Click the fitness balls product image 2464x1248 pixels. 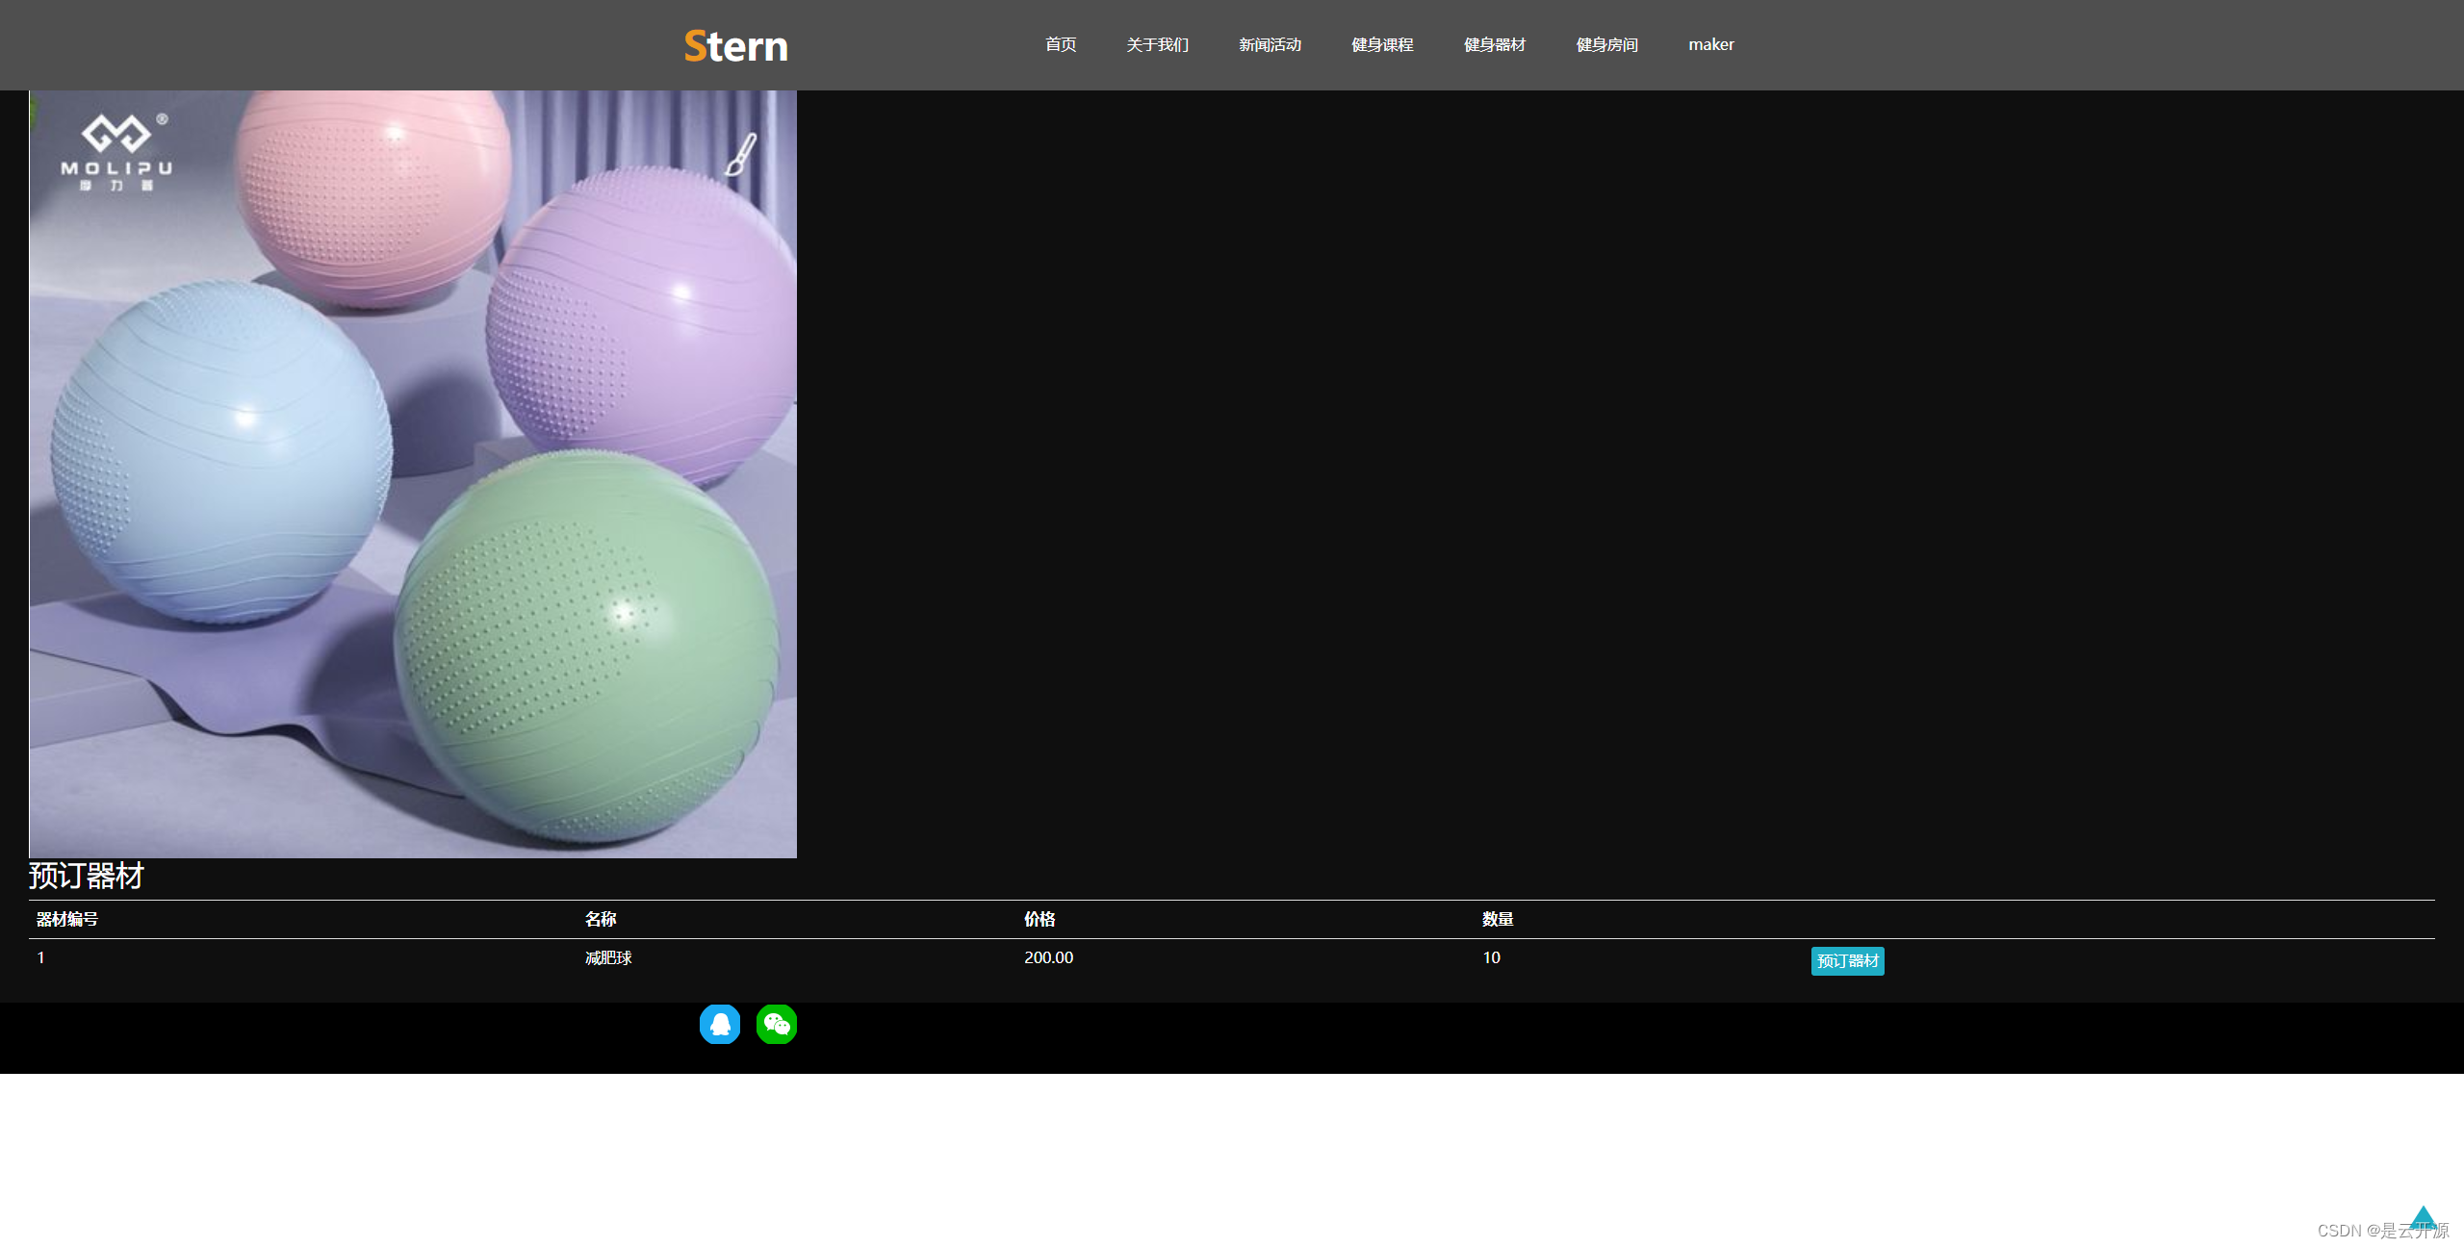pyautogui.click(x=413, y=473)
